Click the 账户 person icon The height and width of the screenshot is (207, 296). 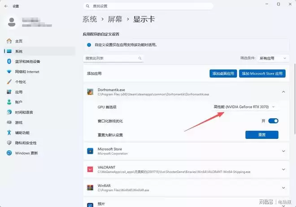point(9,102)
